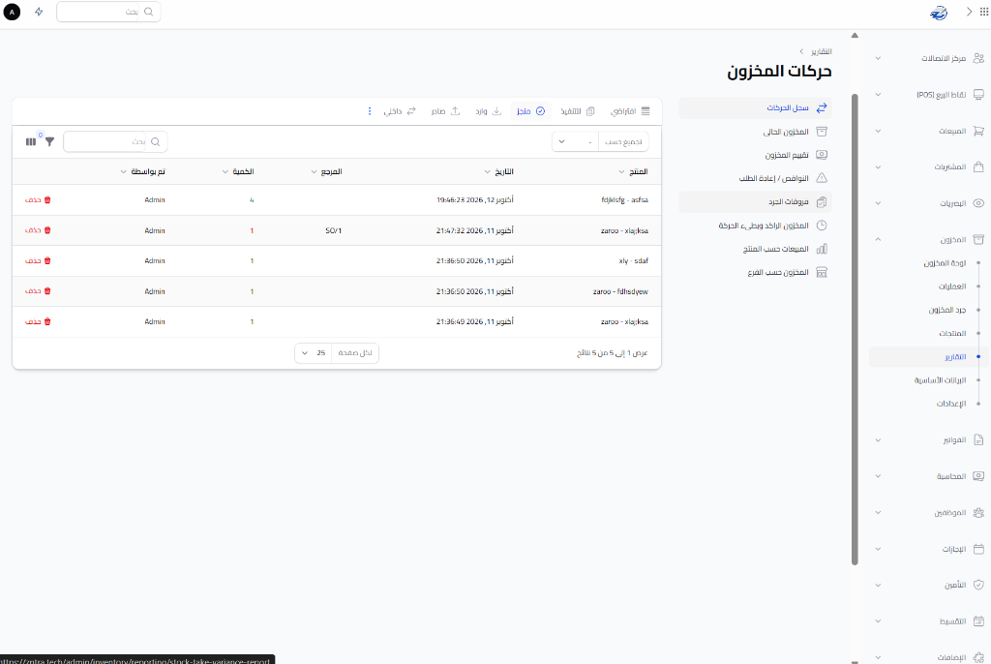This screenshot has height=664, width=991.
Task: Open المخزون حسب الفرع report
Action: pyautogui.click(x=755, y=272)
